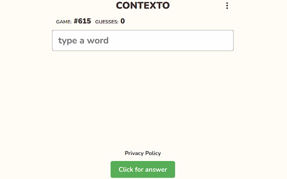Expand the kebab menu in the header

pyautogui.click(x=227, y=6)
